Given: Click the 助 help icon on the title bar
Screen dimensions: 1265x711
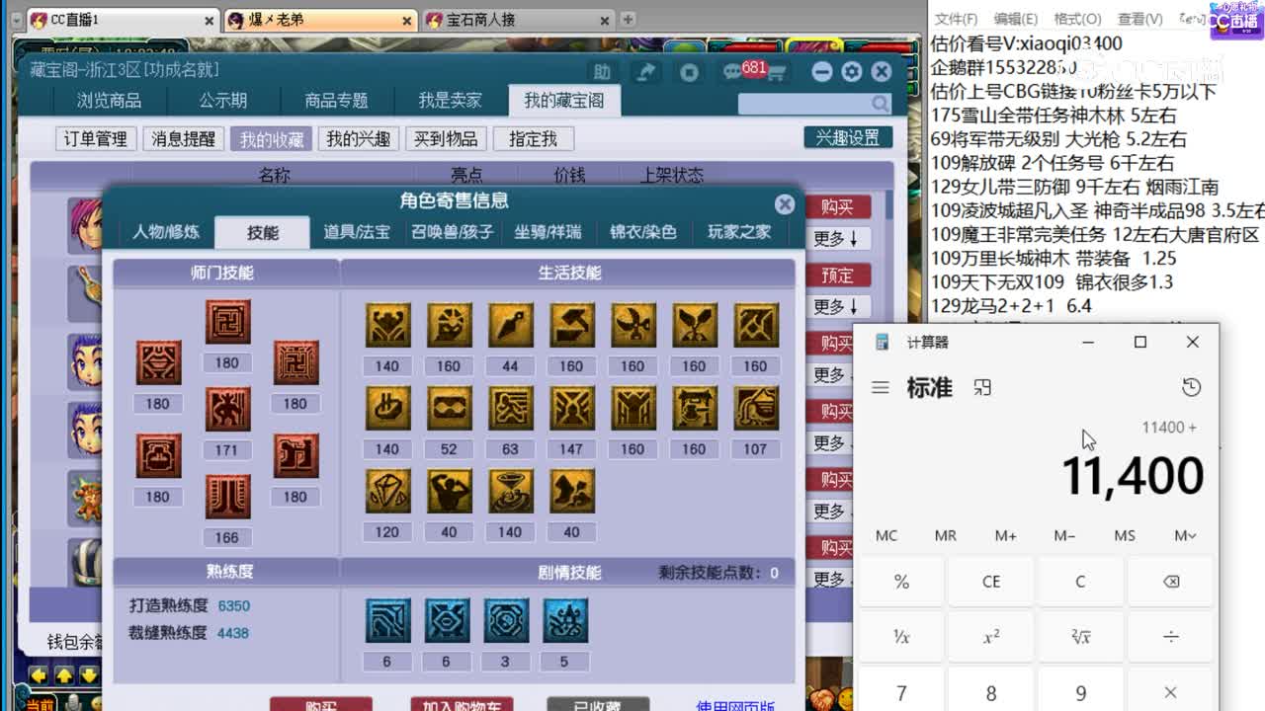Looking at the screenshot, I should click(x=603, y=71).
